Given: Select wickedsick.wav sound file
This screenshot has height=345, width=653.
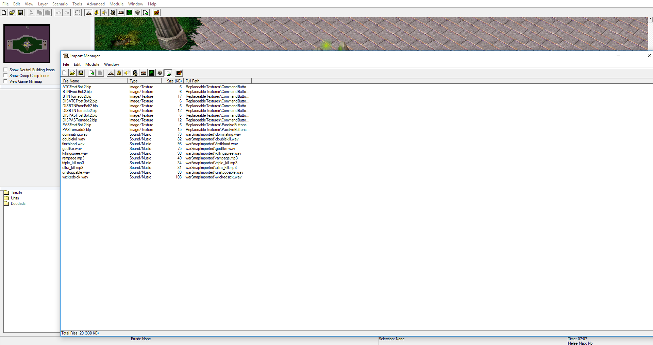Looking at the screenshot, I should pyautogui.click(x=75, y=177).
